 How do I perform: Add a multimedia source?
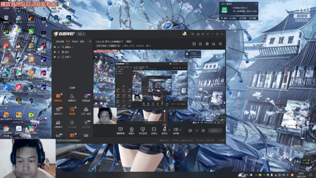tap(154, 131)
